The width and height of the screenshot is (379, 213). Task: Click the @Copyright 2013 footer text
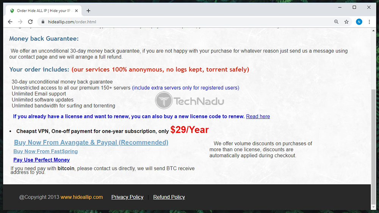tap(39, 197)
